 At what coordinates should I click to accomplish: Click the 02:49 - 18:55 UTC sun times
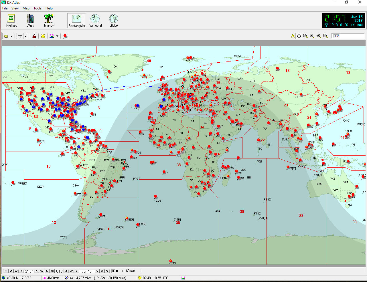[x=155, y=278]
